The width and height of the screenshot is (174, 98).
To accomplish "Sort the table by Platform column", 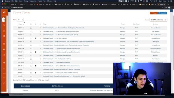I will click(136, 24).
